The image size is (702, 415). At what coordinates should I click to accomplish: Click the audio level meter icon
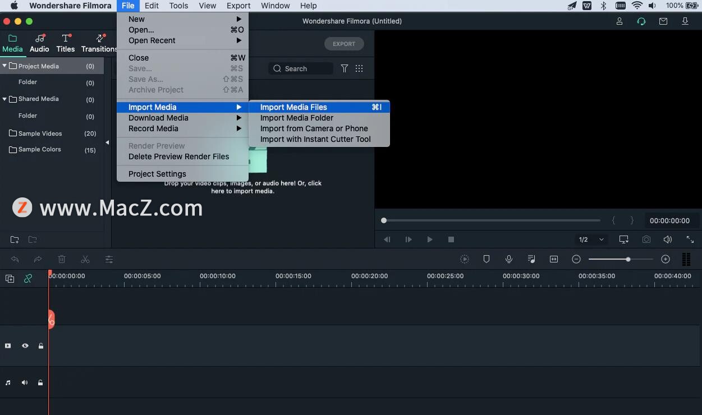686,259
